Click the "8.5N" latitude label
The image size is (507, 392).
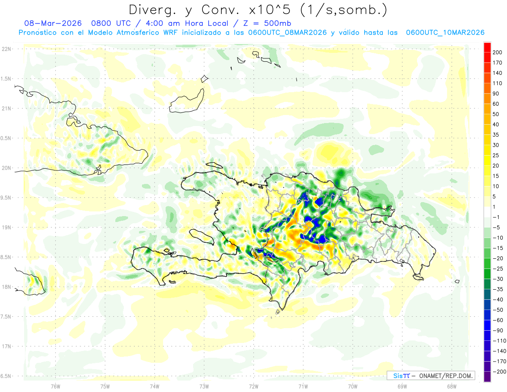[x=6, y=257]
